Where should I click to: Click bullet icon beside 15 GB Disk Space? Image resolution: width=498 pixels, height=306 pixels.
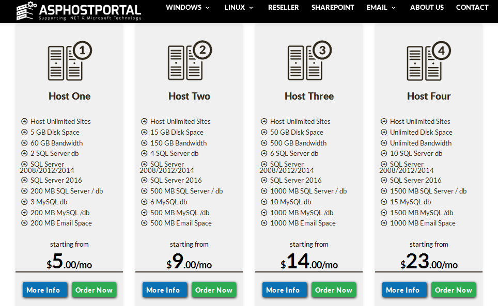144,132
